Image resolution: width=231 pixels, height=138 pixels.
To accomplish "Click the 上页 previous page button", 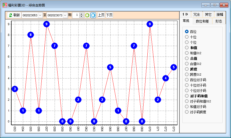I will 101,15.
